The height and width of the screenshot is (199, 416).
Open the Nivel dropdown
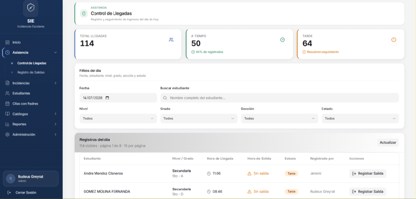(118, 119)
